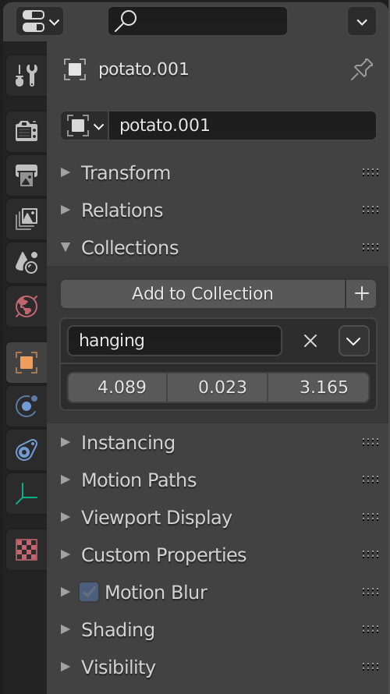Open the Output properties tab
The height and width of the screenshot is (694, 390).
(27, 175)
